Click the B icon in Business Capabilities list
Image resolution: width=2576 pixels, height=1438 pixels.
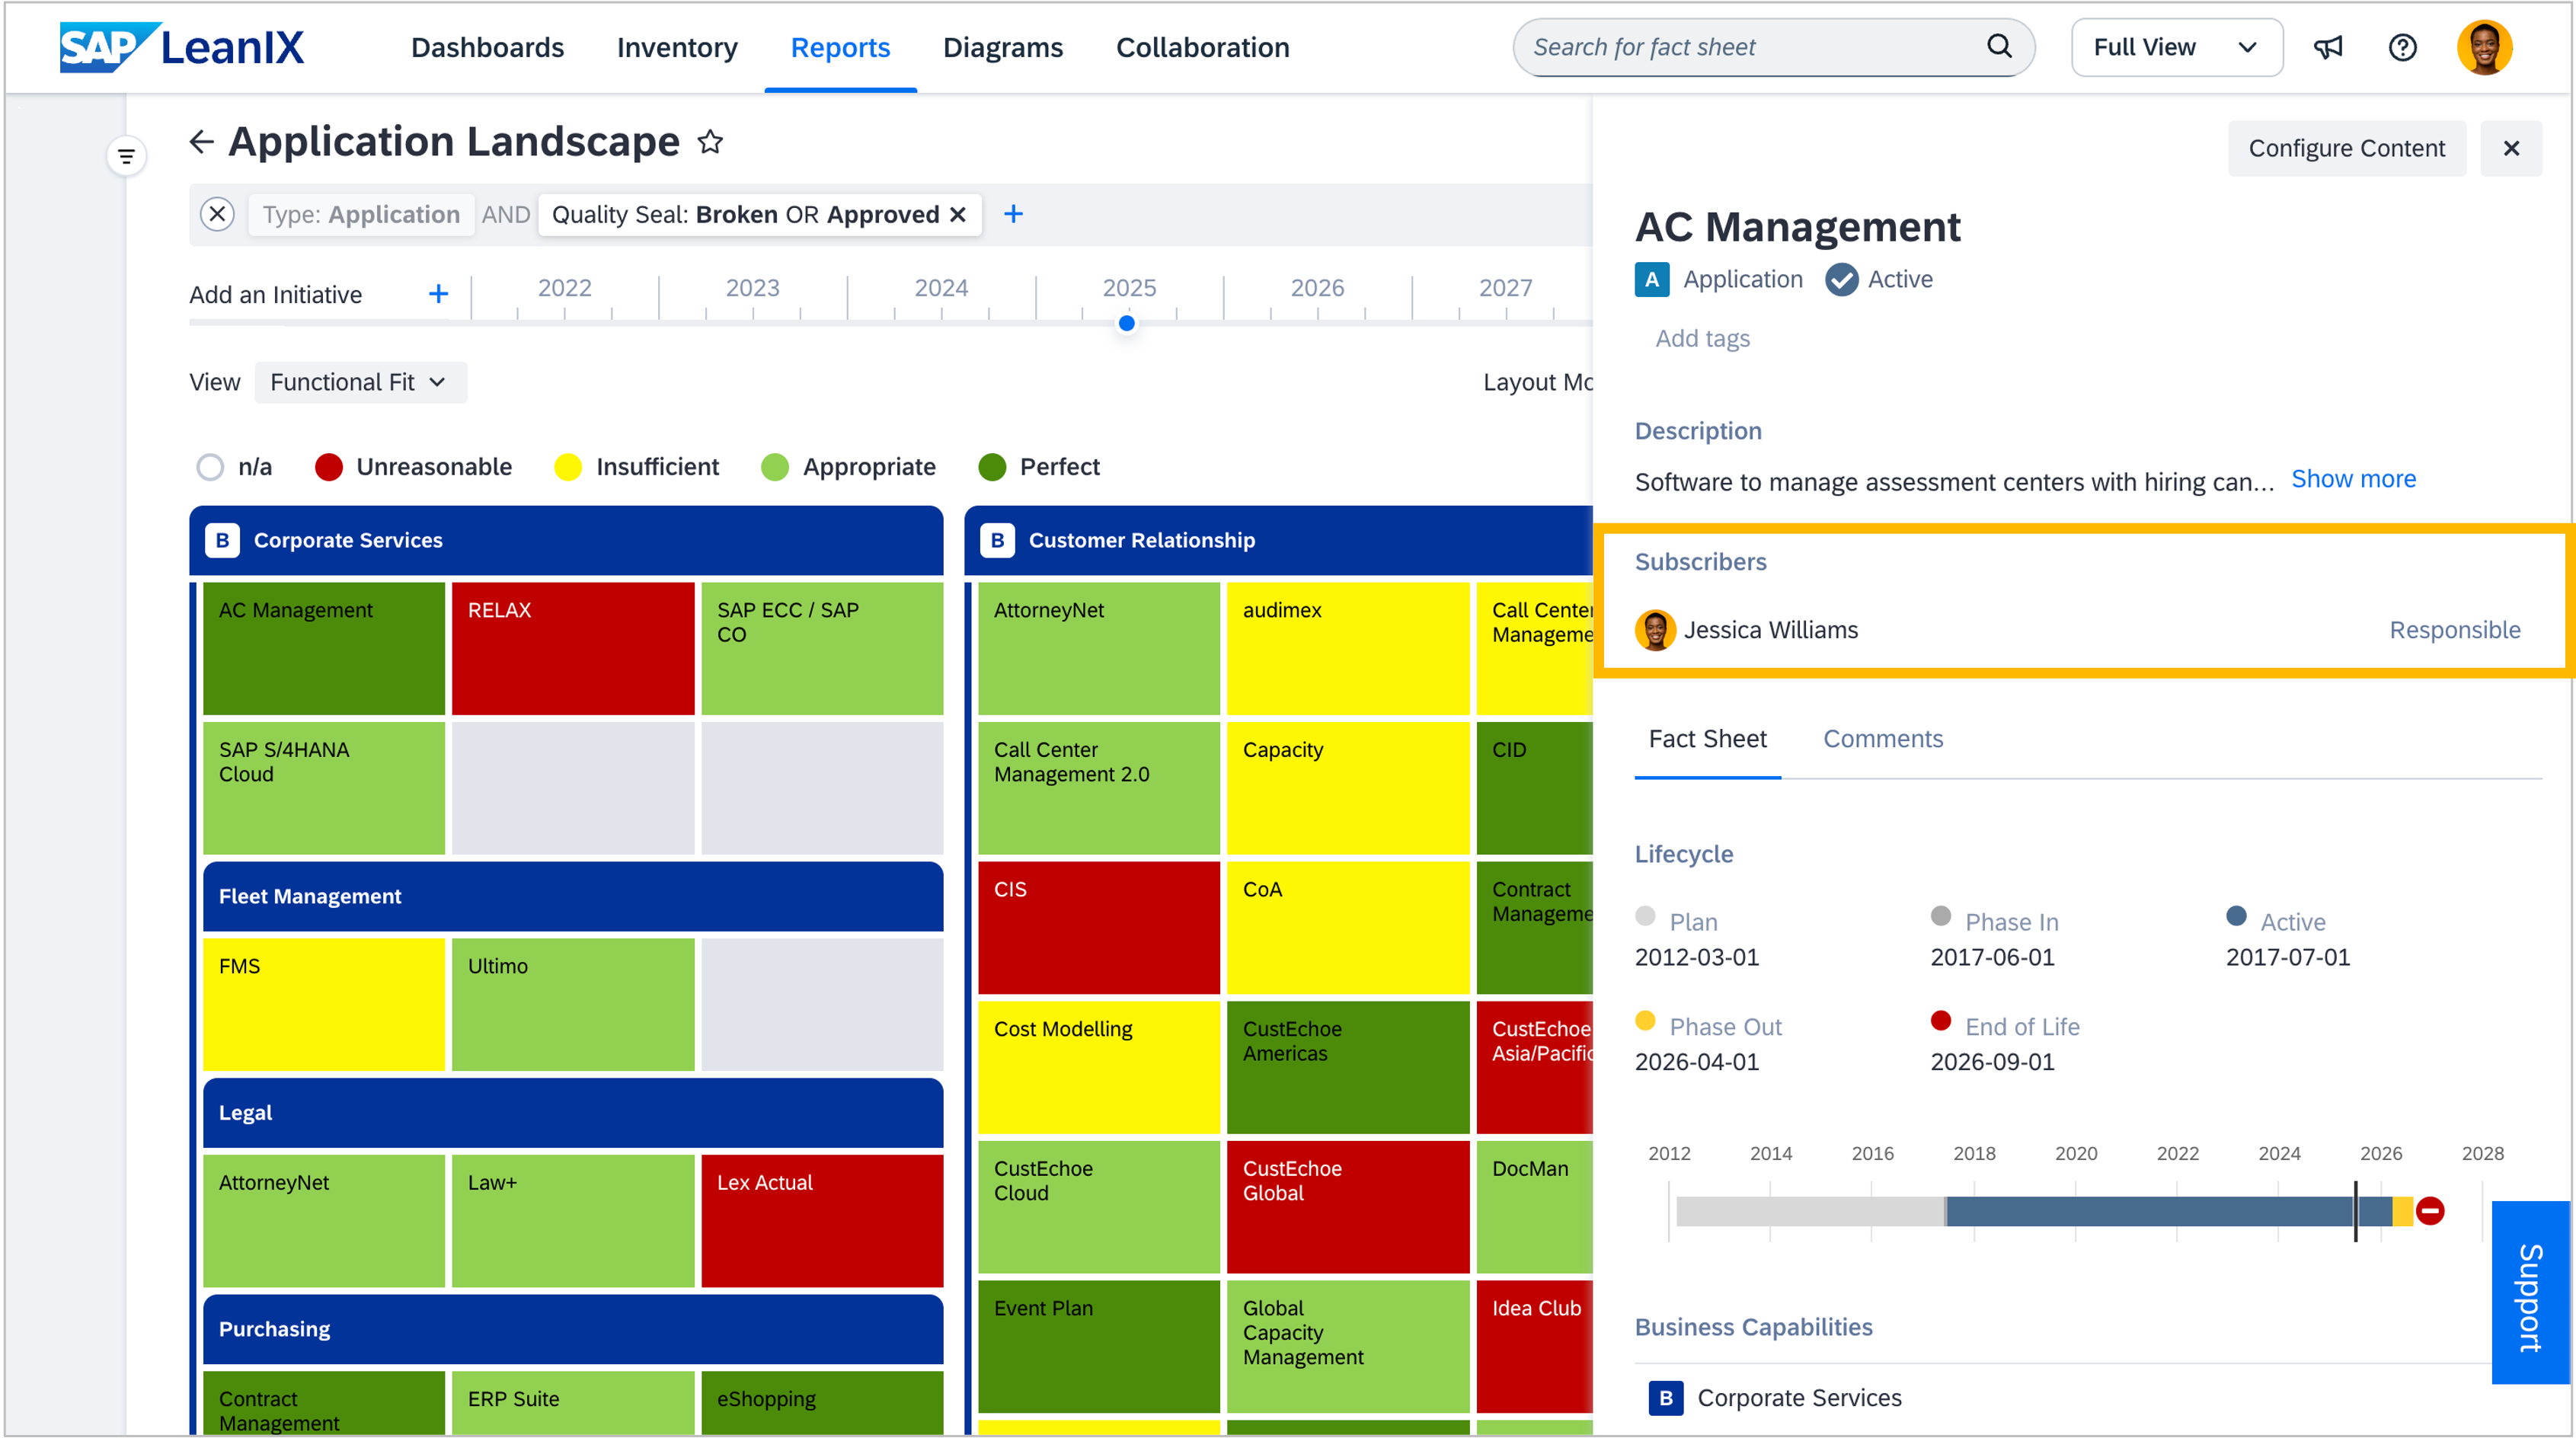pos(1665,1398)
